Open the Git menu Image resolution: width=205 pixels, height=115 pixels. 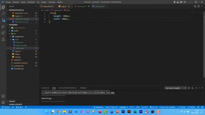point(38,2)
